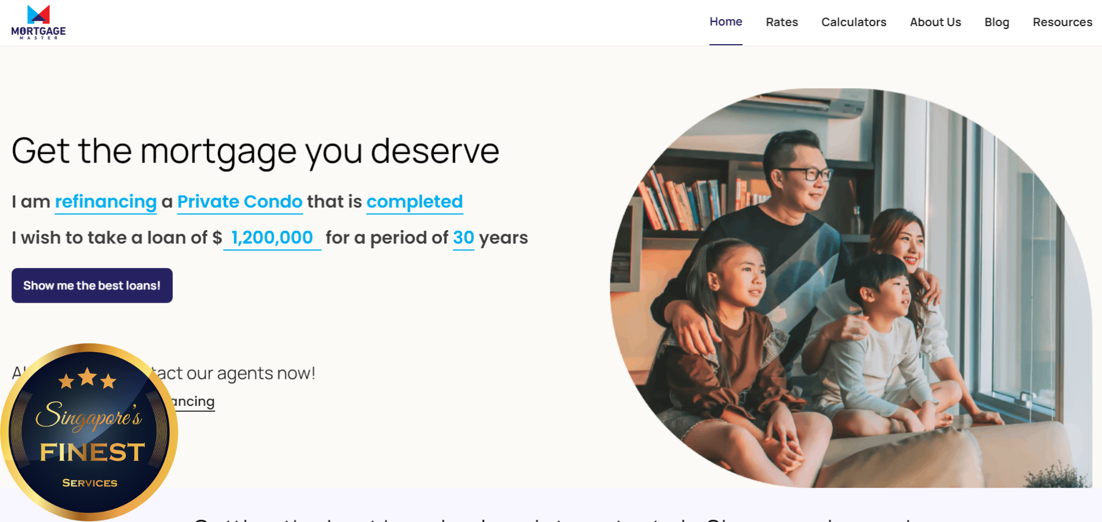Click the 'Get the mortgage you deserve' heading
The height and width of the screenshot is (522, 1102).
tap(255, 151)
